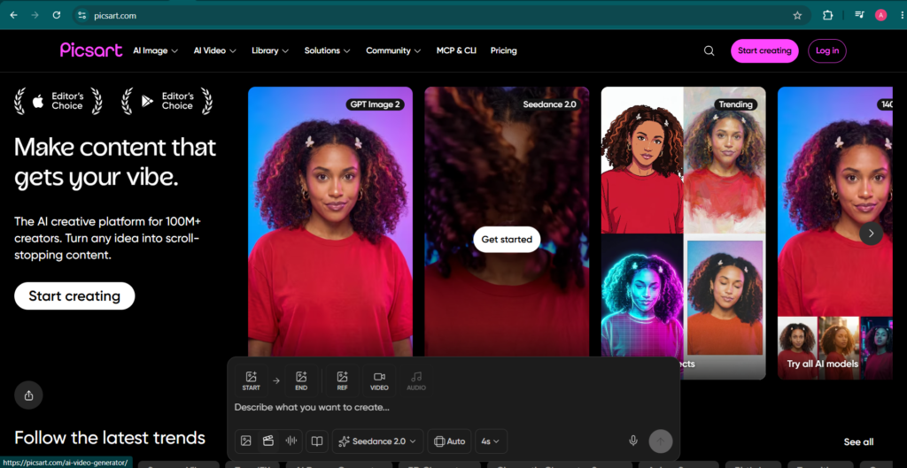Click the white Start creating hero button

(74, 295)
